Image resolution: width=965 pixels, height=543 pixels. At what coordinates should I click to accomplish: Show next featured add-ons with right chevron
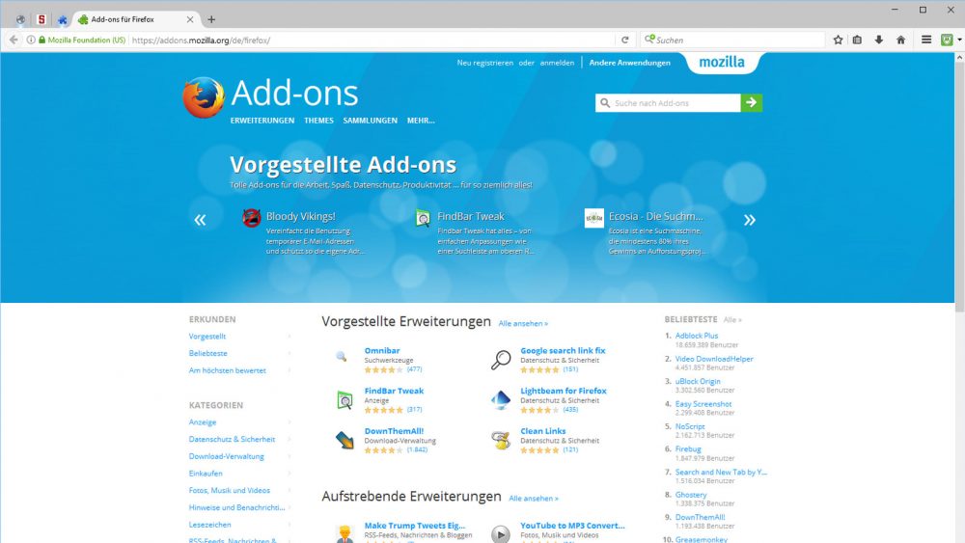coord(749,220)
